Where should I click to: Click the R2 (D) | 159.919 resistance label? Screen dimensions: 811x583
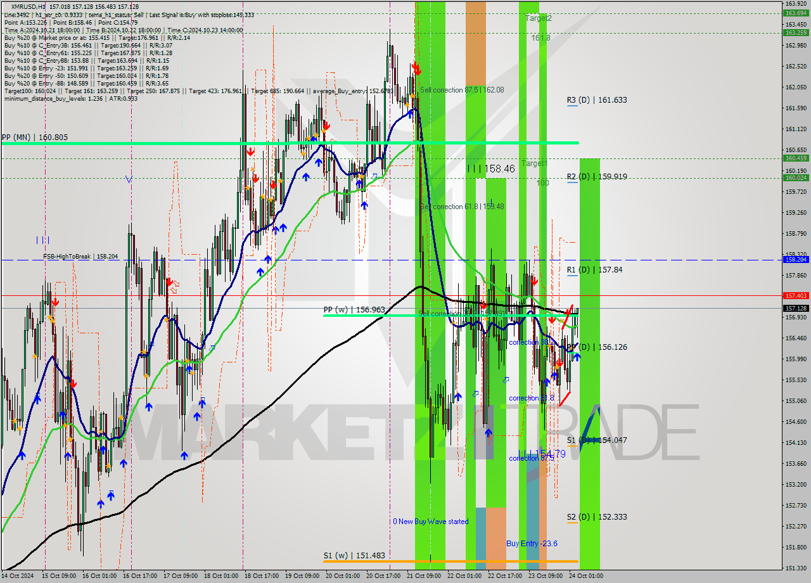coord(597,176)
